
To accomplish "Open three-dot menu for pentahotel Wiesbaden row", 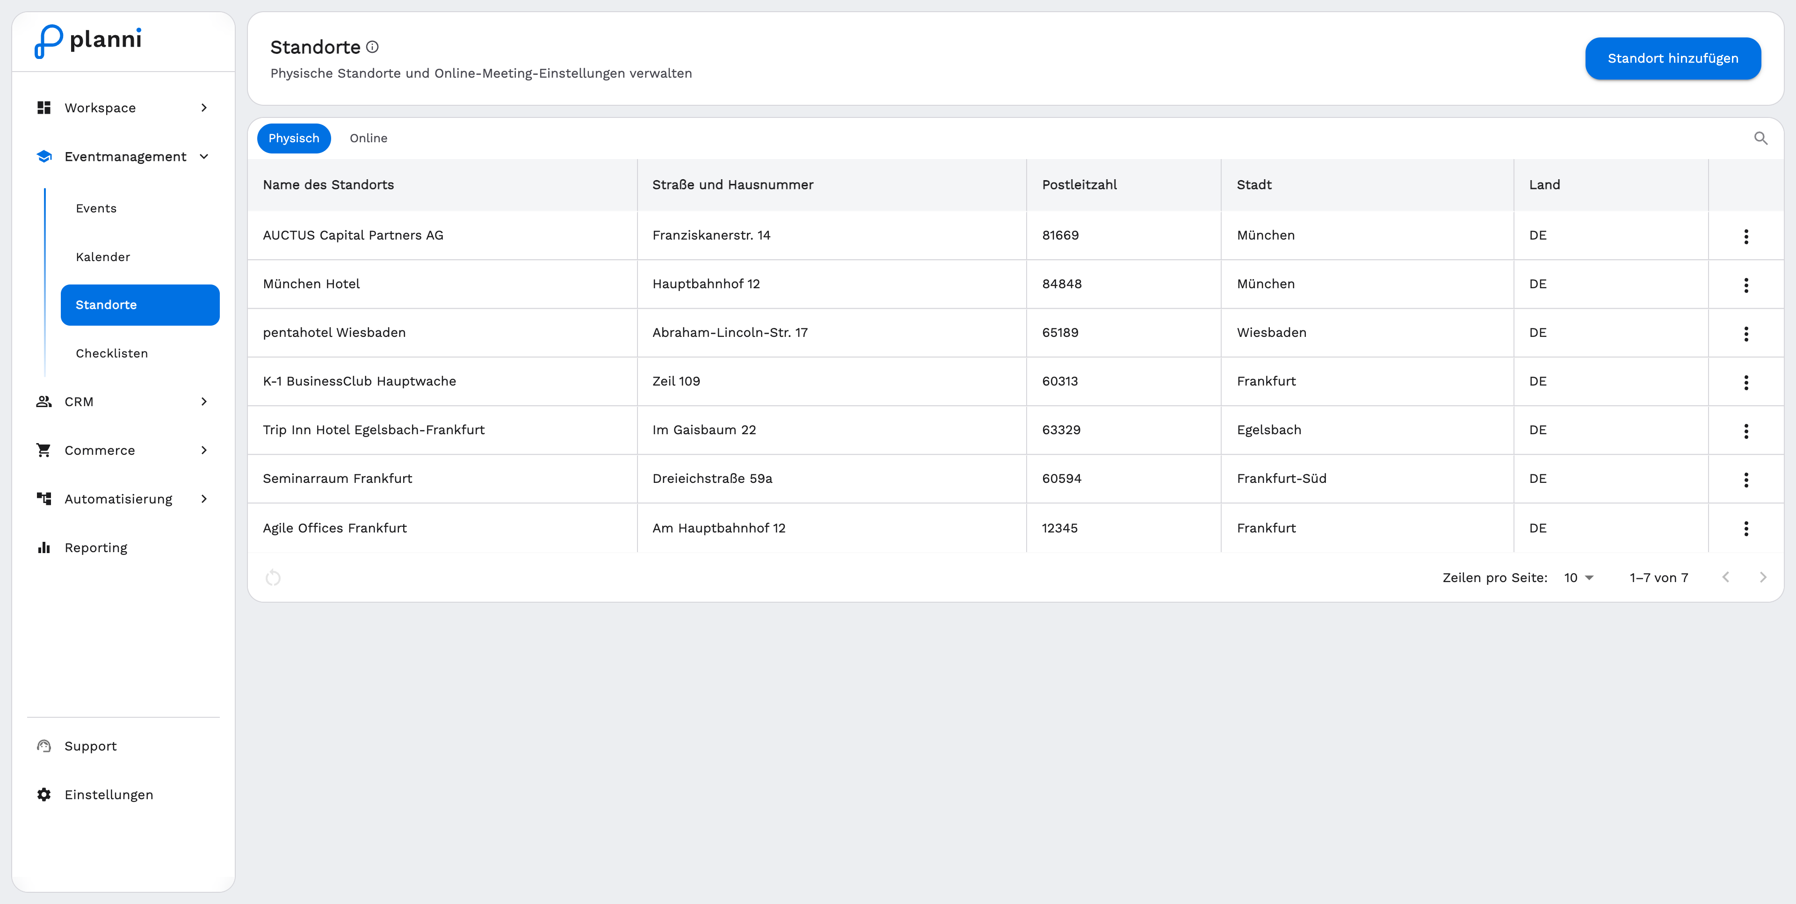I will pos(1746,334).
